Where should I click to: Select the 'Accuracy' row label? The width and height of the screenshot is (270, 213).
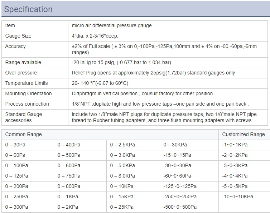pos(15,46)
